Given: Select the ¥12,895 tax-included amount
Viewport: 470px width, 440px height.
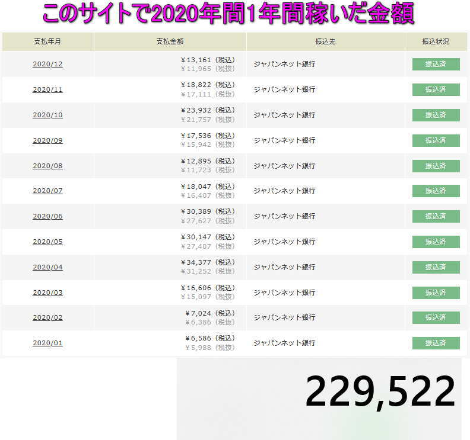Looking at the screenshot, I should [208, 161].
